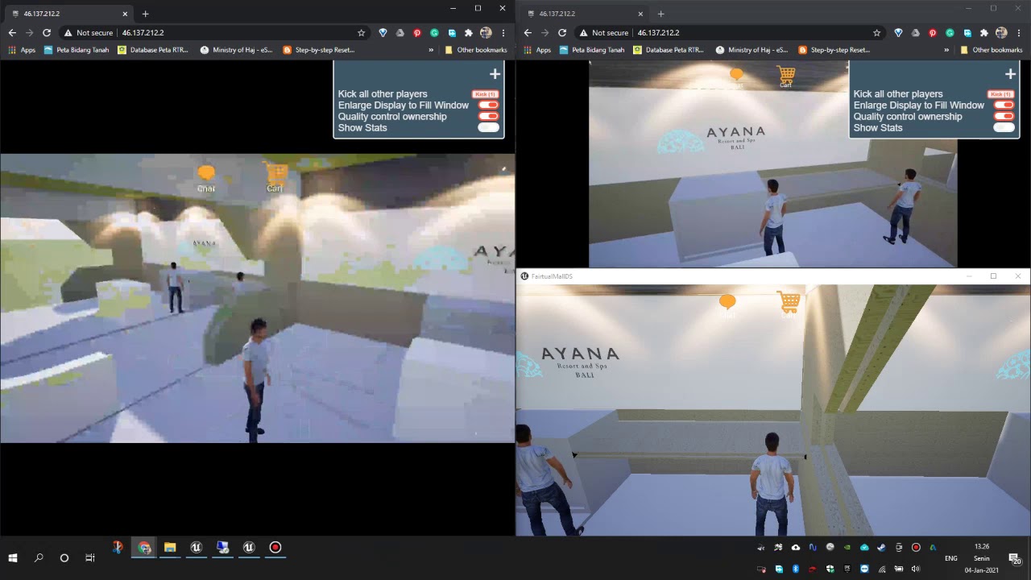The image size is (1031, 580).
Task: Enable Show Stats in right browser
Action: [1004, 127]
